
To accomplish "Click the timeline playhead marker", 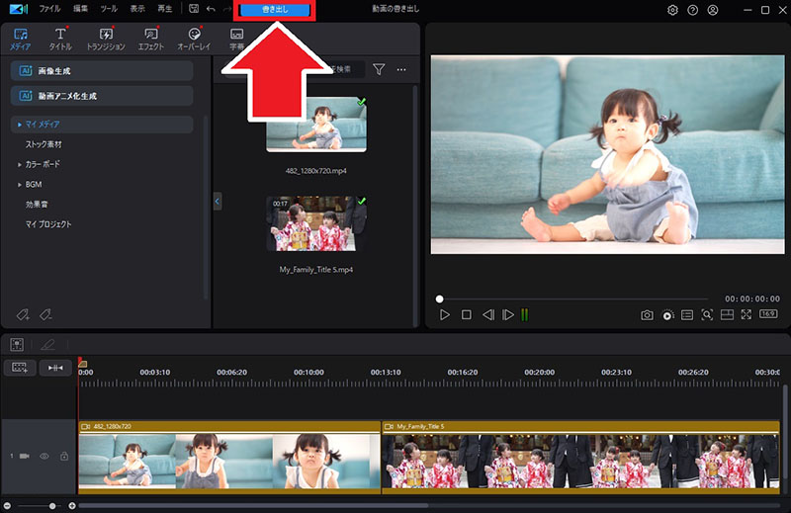I will tap(82, 363).
